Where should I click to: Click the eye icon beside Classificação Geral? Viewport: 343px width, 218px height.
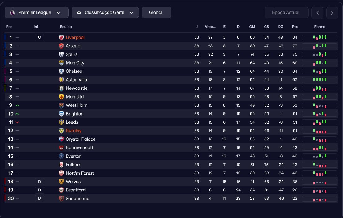[79, 13]
